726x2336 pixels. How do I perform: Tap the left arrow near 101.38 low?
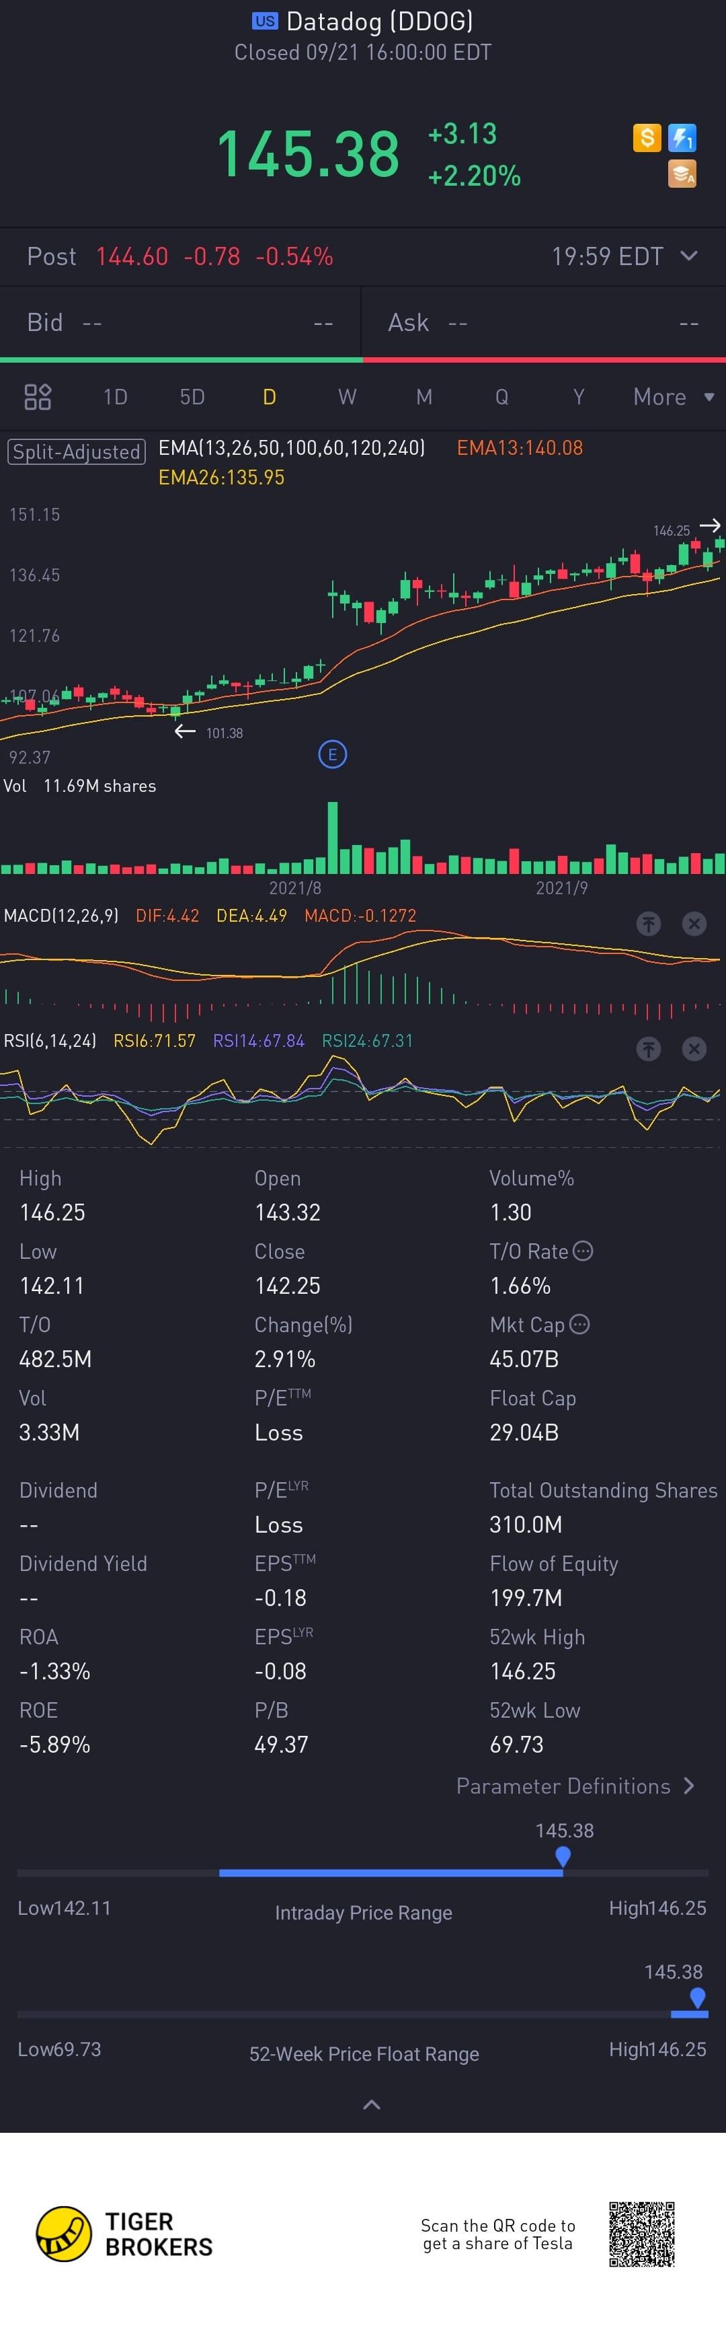pos(185,731)
